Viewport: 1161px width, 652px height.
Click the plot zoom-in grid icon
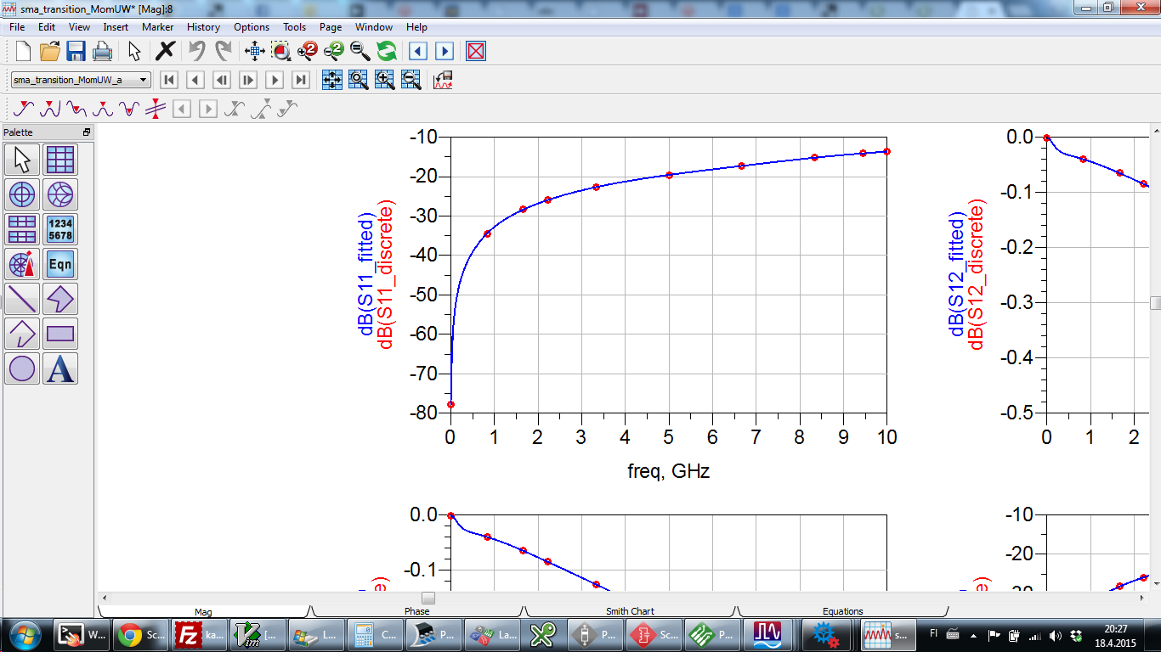[x=385, y=80]
